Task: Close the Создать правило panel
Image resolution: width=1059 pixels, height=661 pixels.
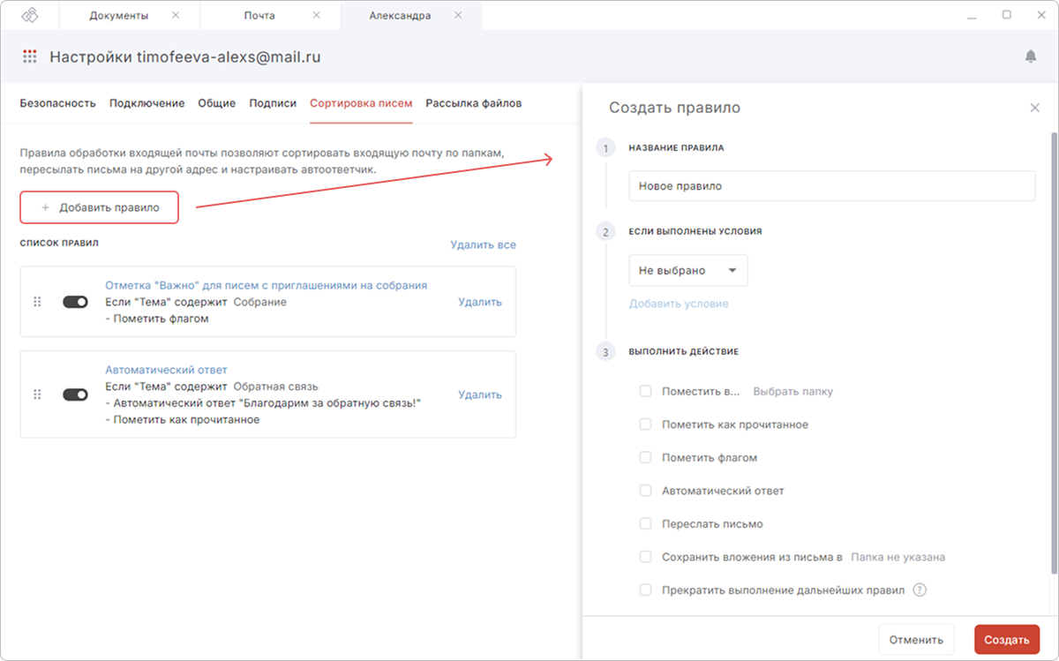Action: (x=1035, y=108)
